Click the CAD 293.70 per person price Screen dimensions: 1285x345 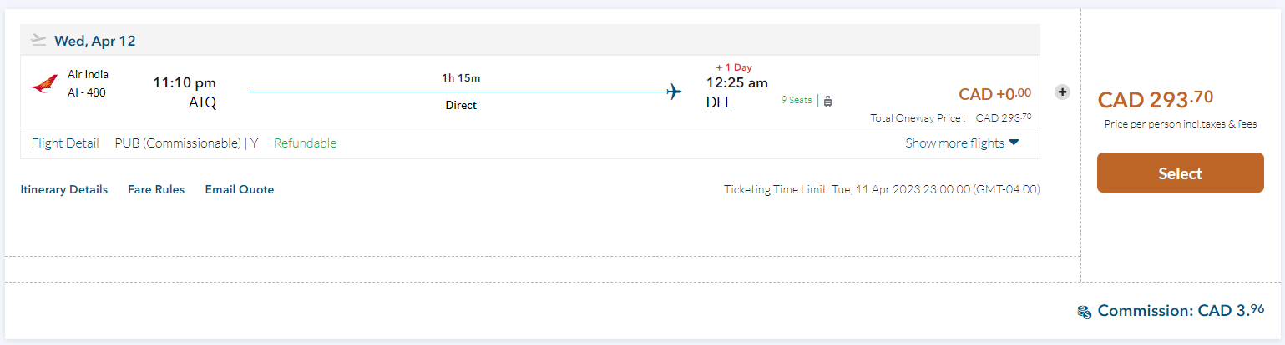click(x=1155, y=100)
